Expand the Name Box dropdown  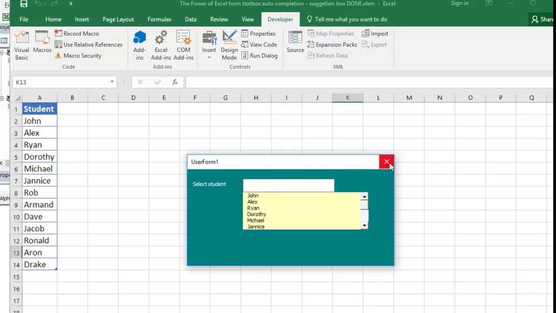[x=112, y=82]
